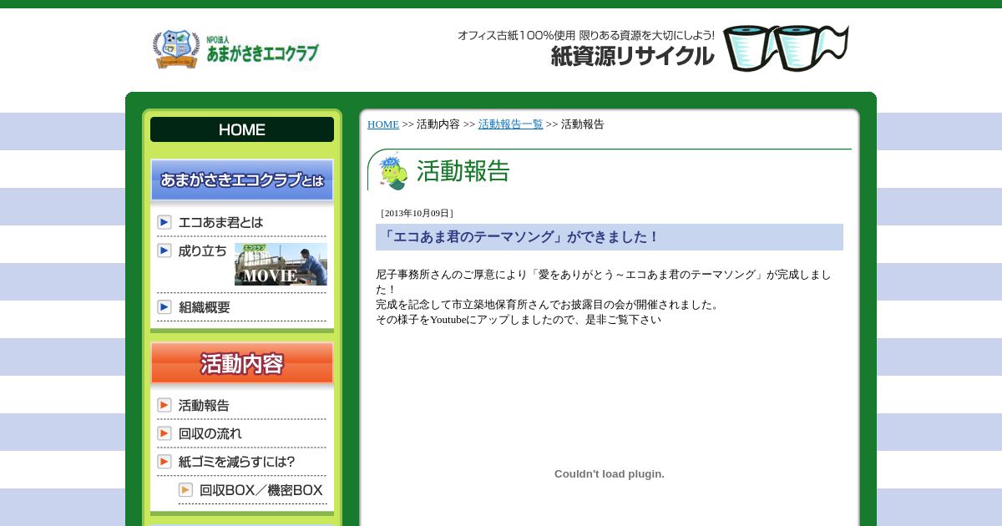This screenshot has height=526, width=1002.
Task: Click the date [2013年10月09日]
Action: (417, 213)
